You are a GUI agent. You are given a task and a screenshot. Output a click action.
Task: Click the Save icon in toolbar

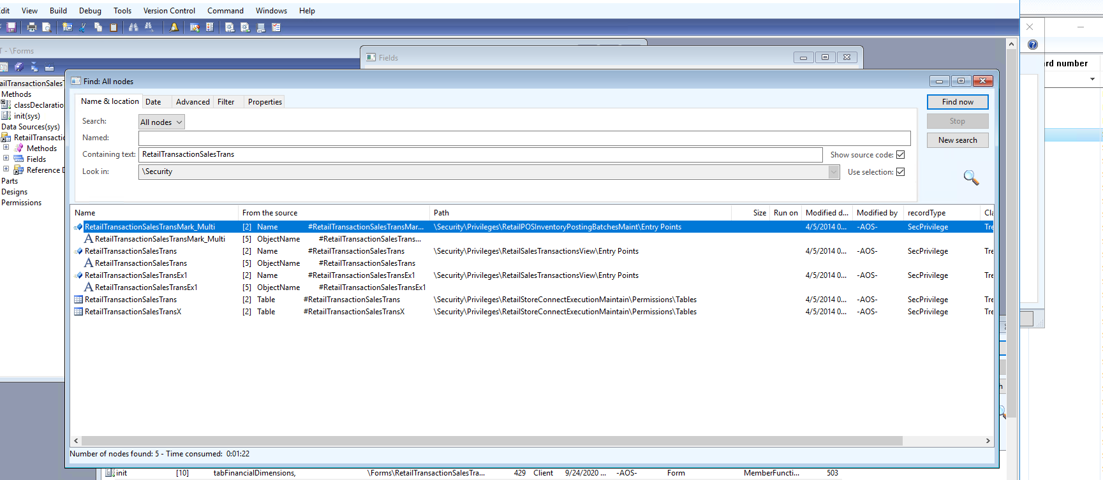pyautogui.click(x=11, y=27)
